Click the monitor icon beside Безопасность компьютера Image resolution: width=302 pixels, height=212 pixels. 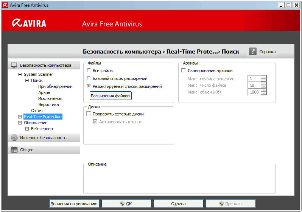(x=14, y=65)
